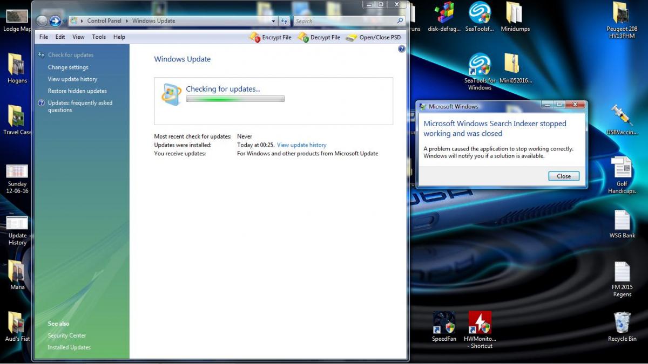Image resolution: width=648 pixels, height=364 pixels.
Task: Select the SpeedFan shortcut icon
Action: [x=444, y=327]
